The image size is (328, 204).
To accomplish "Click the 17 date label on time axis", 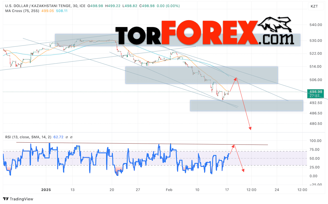I will tap(227, 190).
